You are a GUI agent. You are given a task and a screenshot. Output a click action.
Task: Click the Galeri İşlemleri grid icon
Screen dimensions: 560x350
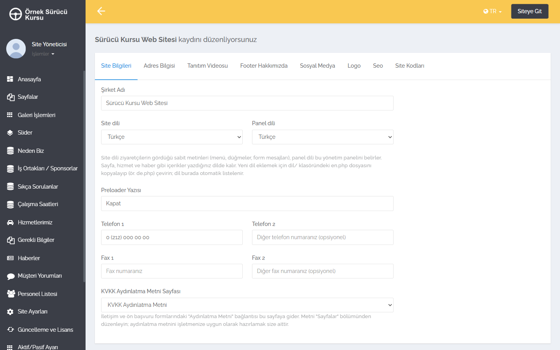10,115
